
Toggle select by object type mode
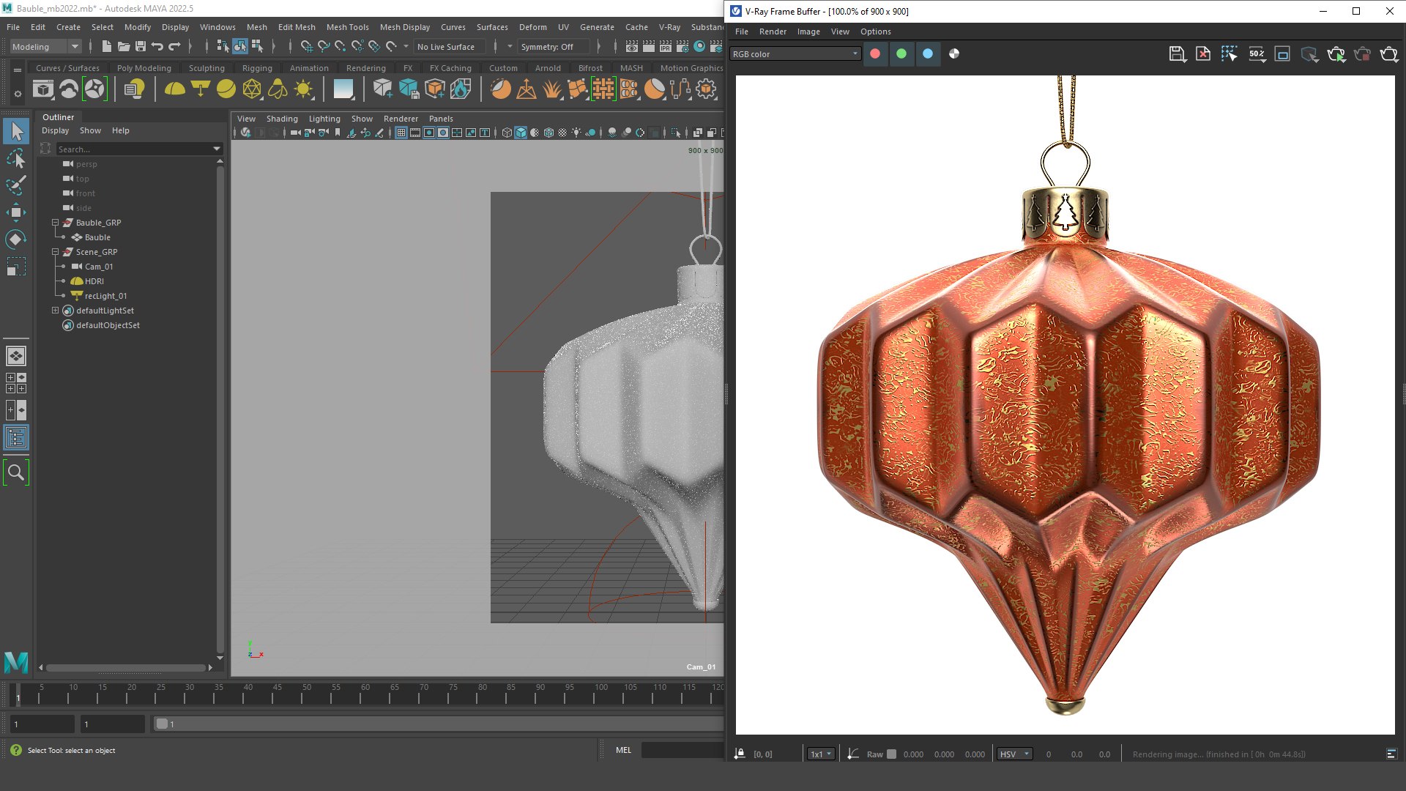[x=240, y=46]
